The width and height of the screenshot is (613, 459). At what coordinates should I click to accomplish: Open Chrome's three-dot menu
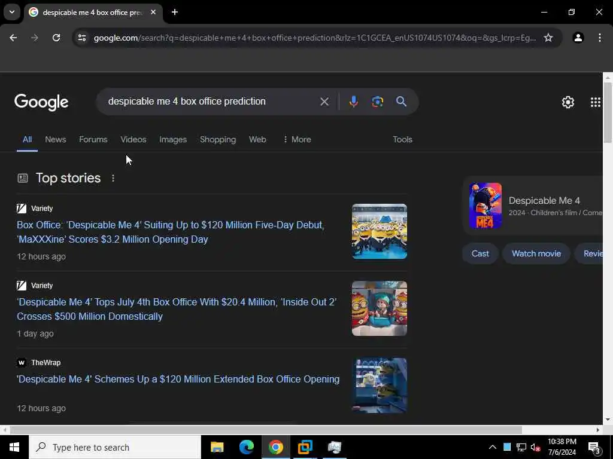tap(600, 38)
